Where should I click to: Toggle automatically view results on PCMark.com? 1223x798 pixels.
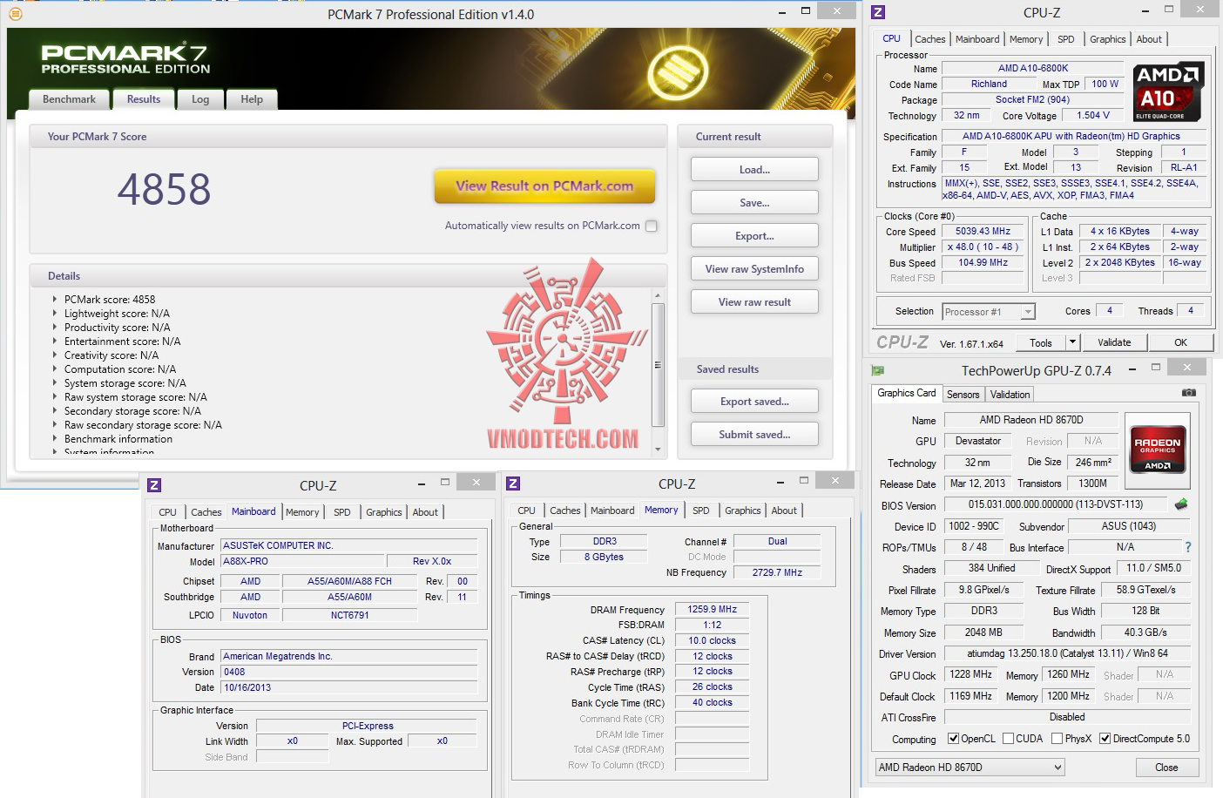(651, 226)
